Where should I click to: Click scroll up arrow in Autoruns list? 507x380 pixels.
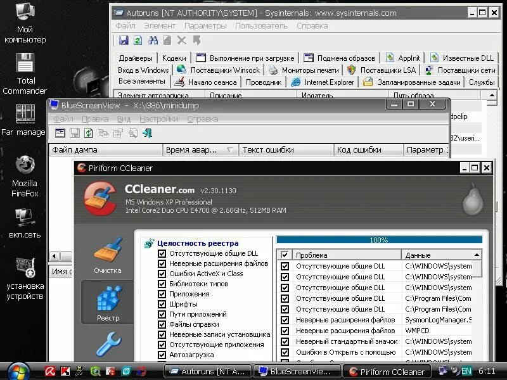(x=492, y=95)
